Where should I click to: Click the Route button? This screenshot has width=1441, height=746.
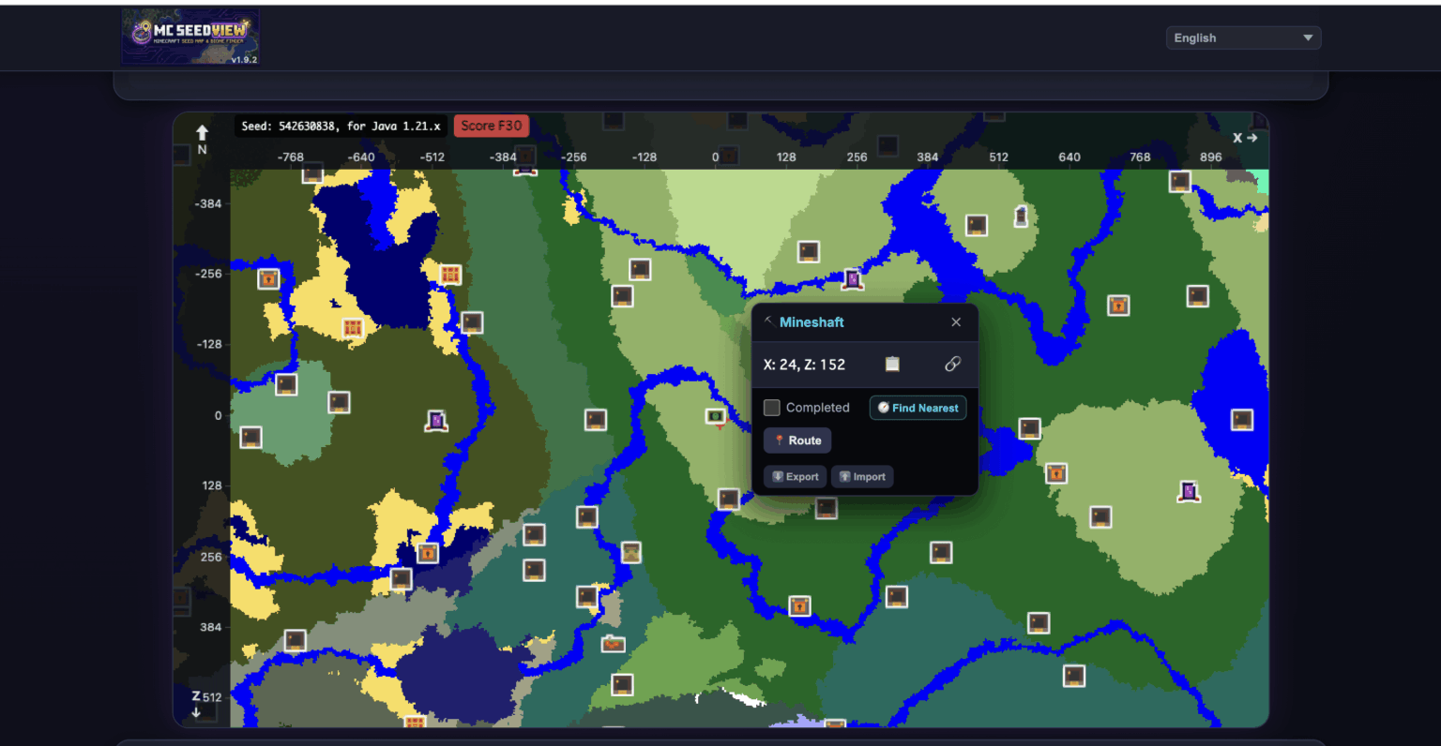(797, 440)
